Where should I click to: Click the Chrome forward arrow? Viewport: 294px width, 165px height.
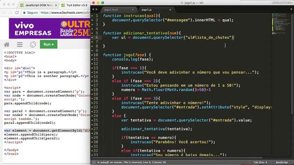pyautogui.click(x=11, y=12)
